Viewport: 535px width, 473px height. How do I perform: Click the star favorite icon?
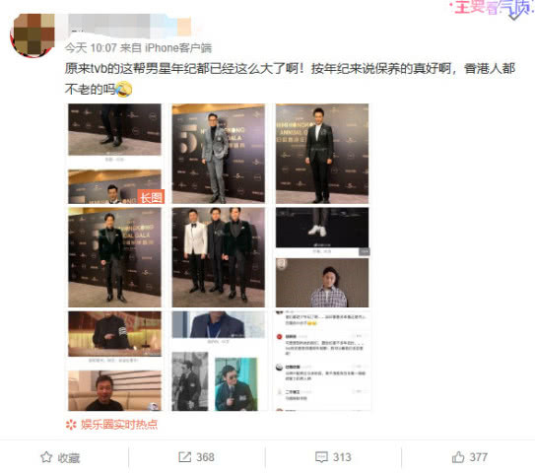click(x=46, y=457)
